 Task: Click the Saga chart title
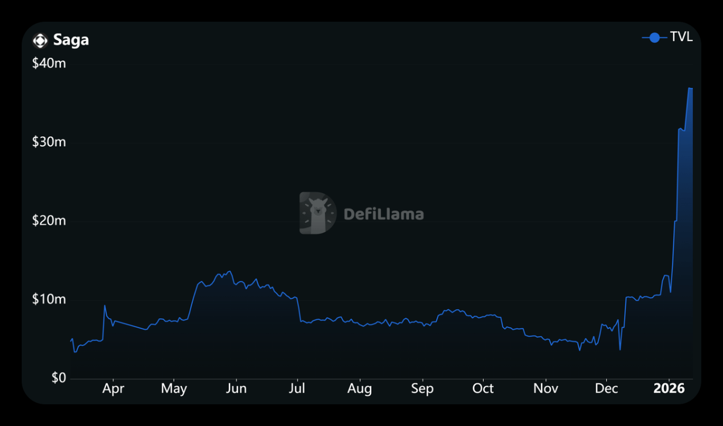click(71, 40)
